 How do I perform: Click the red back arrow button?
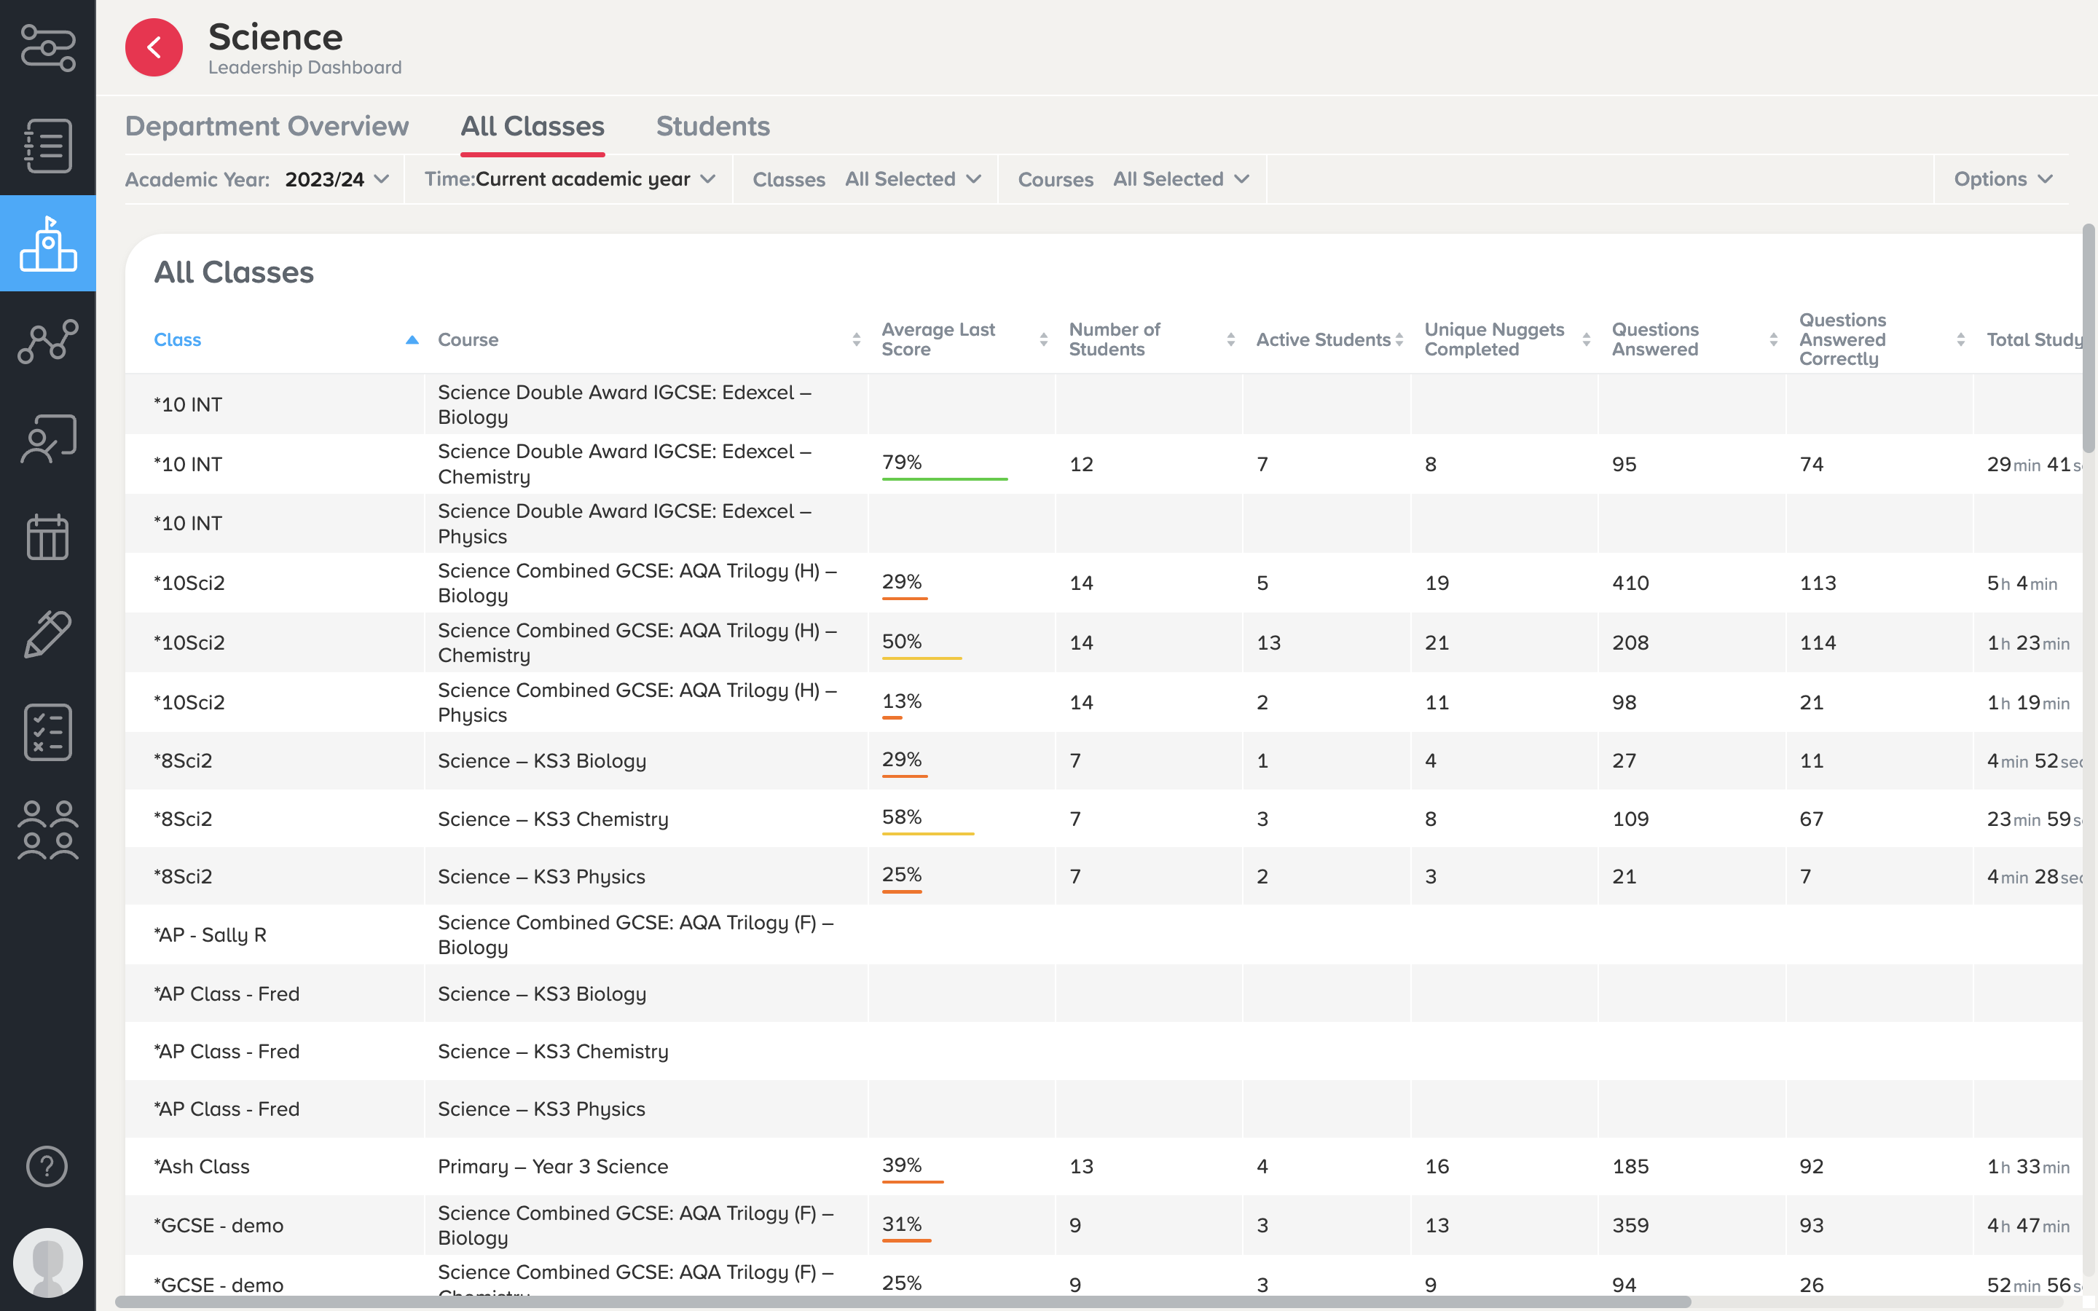tap(154, 47)
